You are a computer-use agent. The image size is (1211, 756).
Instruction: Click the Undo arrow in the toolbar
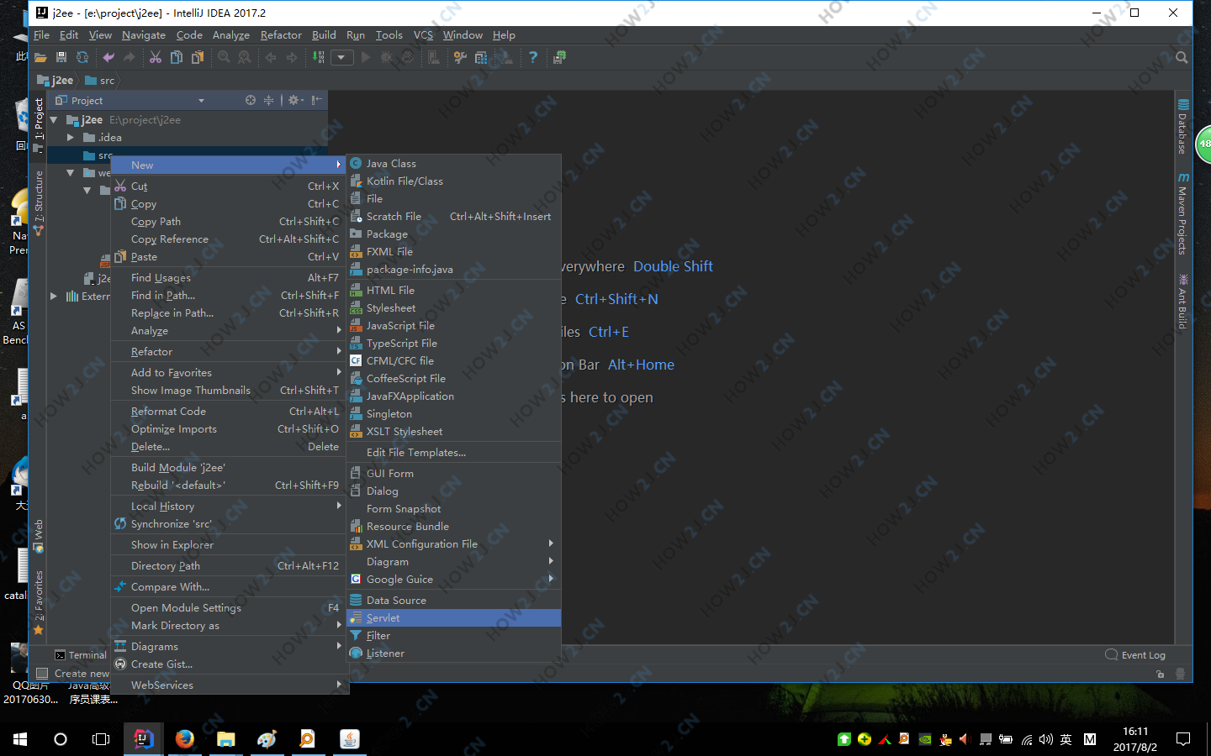coord(108,58)
